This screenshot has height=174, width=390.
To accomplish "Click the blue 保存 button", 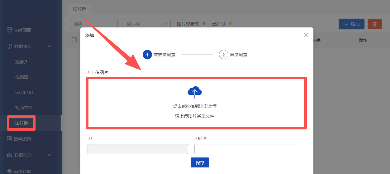I will click(200, 162).
